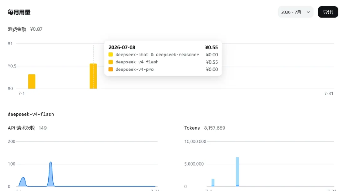
Task: Click the 导出 export button
Action: tap(328, 12)
